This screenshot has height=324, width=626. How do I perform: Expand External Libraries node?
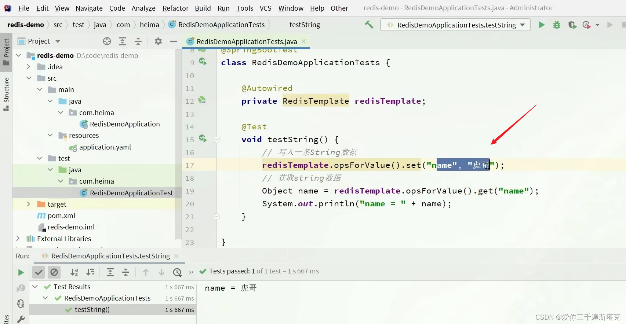(18, 239)
